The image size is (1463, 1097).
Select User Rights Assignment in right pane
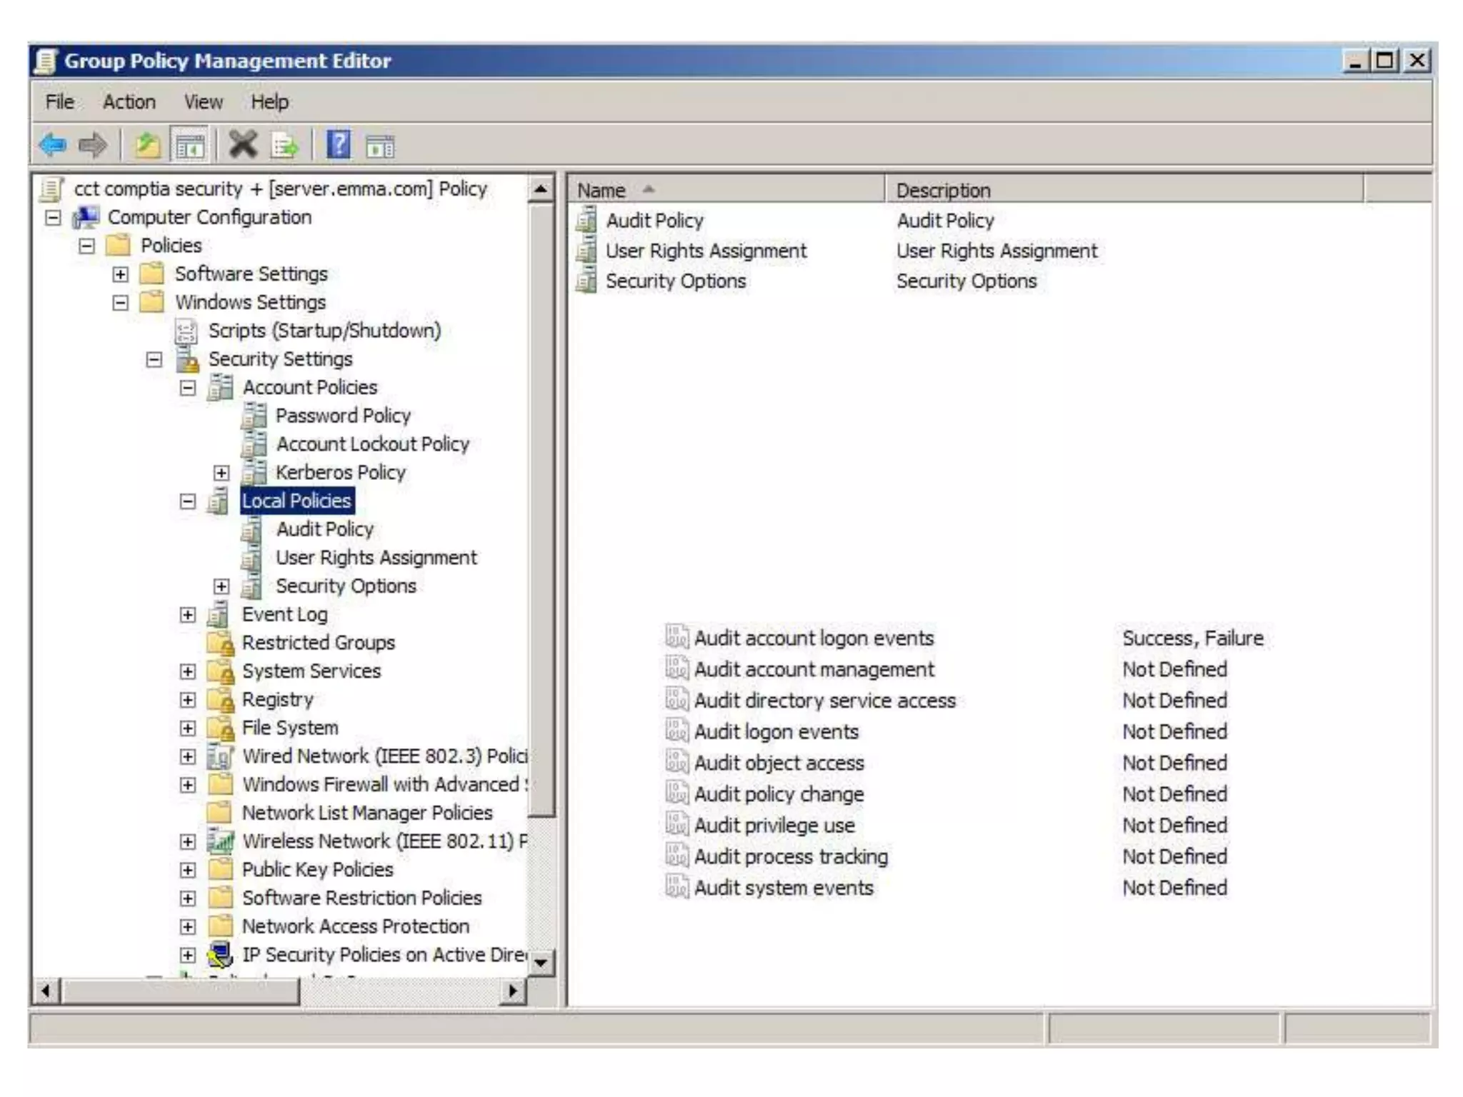(x=706, y=251)
